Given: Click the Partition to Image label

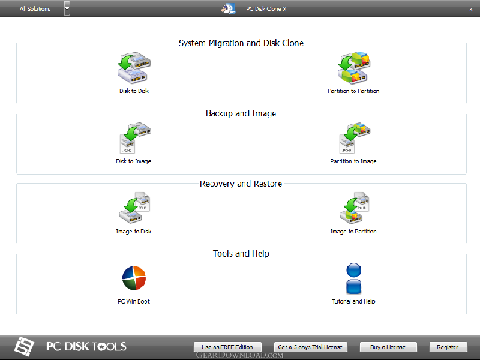Looking at the screenshot, I should (353, 161).
